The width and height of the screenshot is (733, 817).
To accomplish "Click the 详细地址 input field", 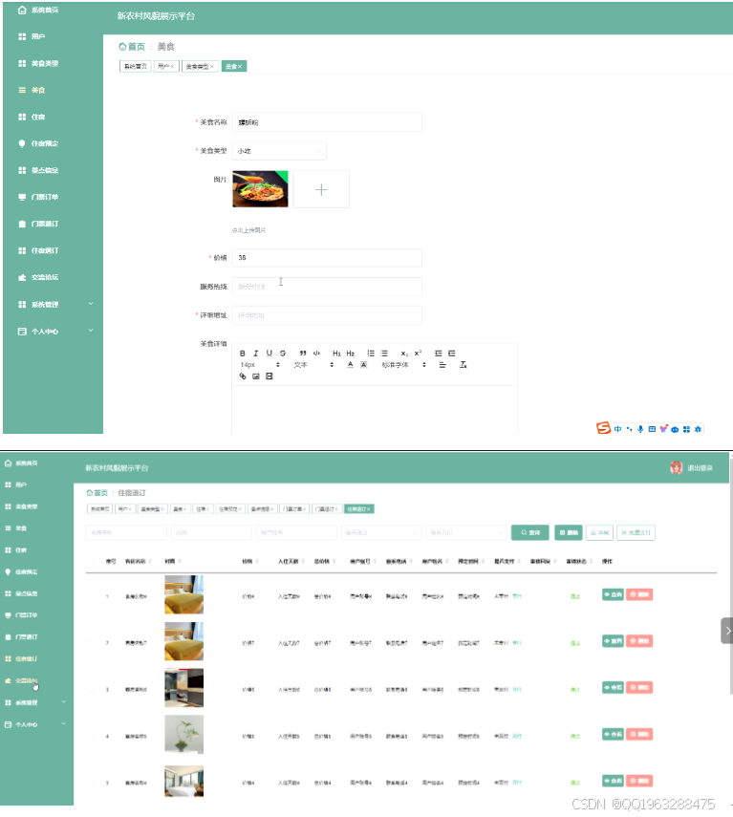I will [327, 315].
